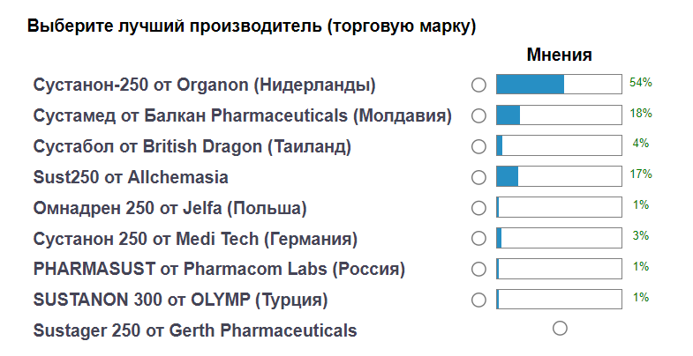693x356 pixels.
Task: Choose the Сустанон 250 от Medi Tech radio button
Action: pyautogui.click(x=479, y=238)
